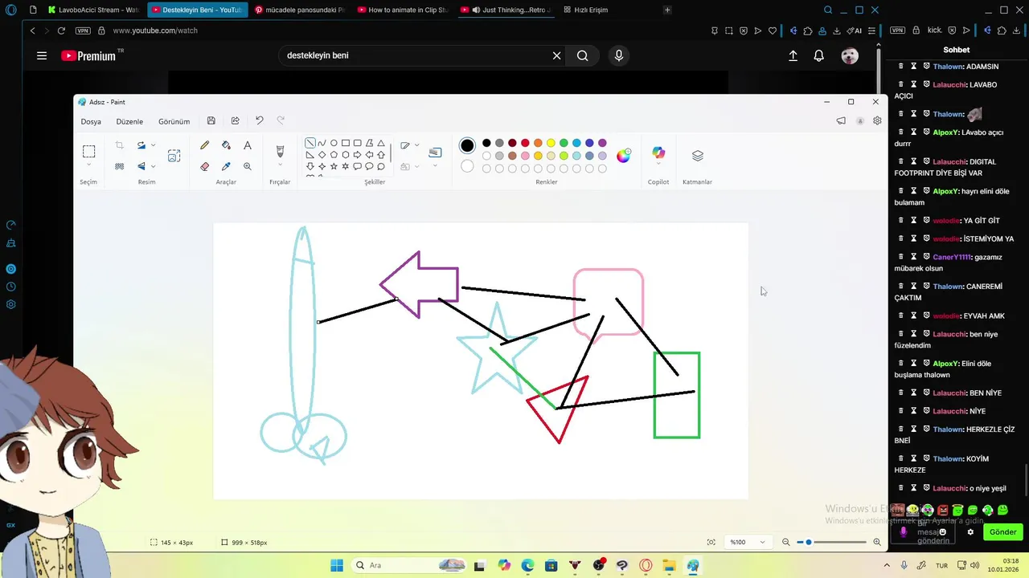Open the Katmanlar layers panel
The image size is (1029, 578).
pos(697,155)
